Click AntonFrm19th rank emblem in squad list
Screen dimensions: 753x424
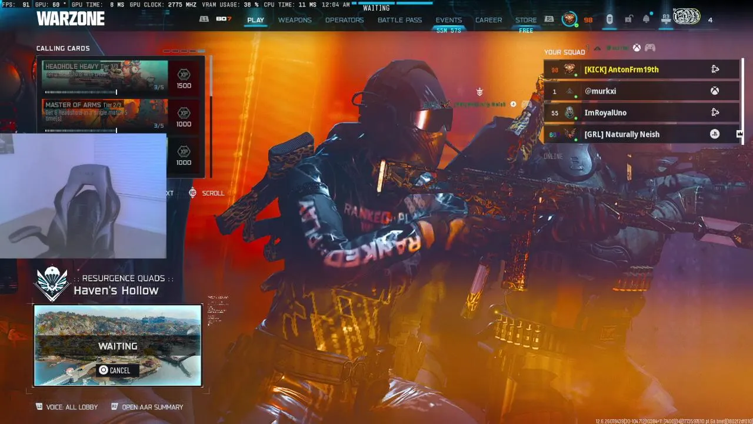coord(569,69)
